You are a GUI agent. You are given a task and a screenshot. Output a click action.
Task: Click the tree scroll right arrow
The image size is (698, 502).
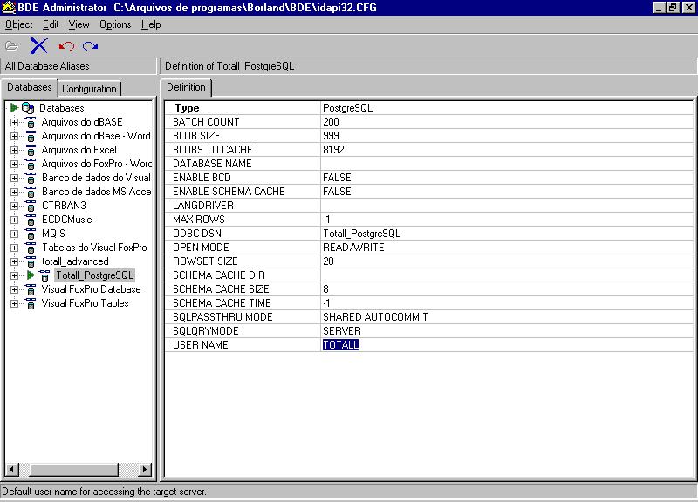point(144,469)
